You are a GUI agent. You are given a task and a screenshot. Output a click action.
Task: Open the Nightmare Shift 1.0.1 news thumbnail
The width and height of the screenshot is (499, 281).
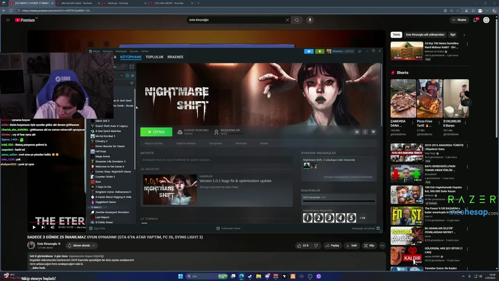click(170, 190)
